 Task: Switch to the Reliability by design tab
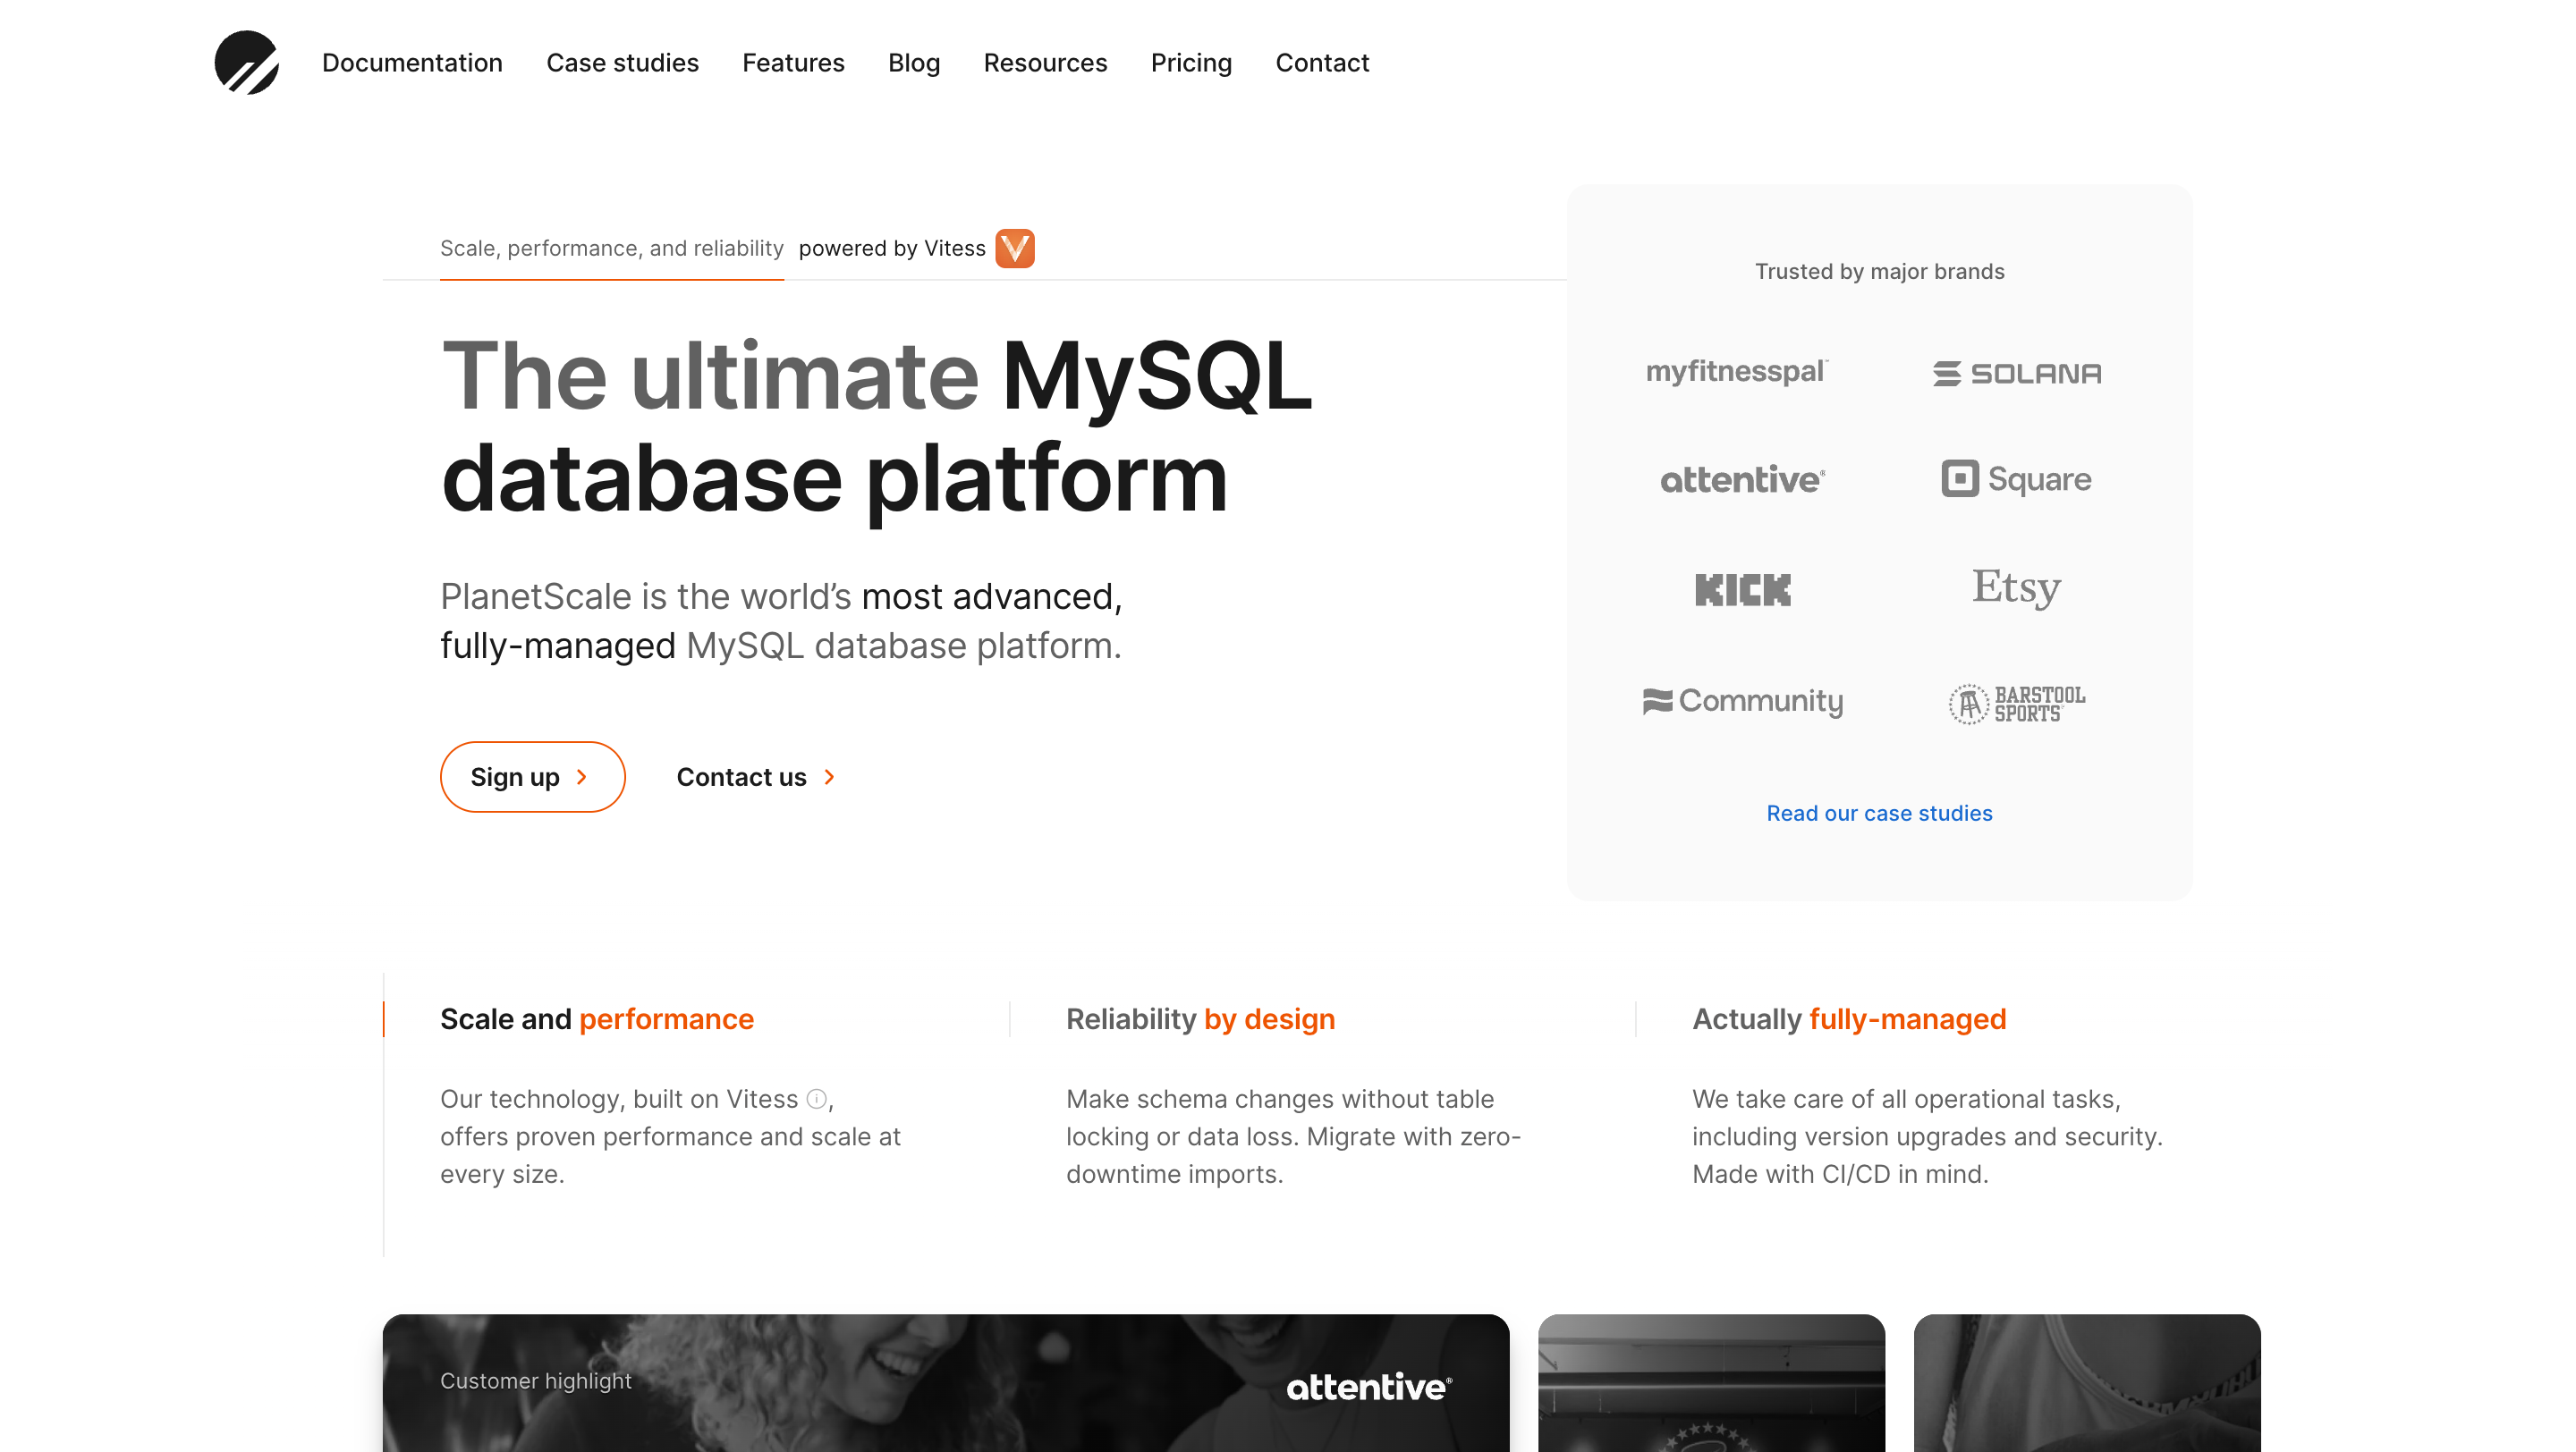pyautogui.click(x=1200, y=1019)
